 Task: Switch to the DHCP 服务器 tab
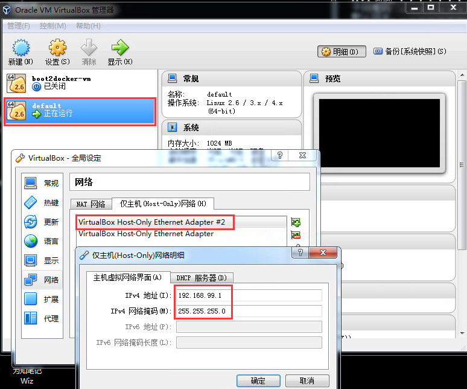[x=202, y=278]
